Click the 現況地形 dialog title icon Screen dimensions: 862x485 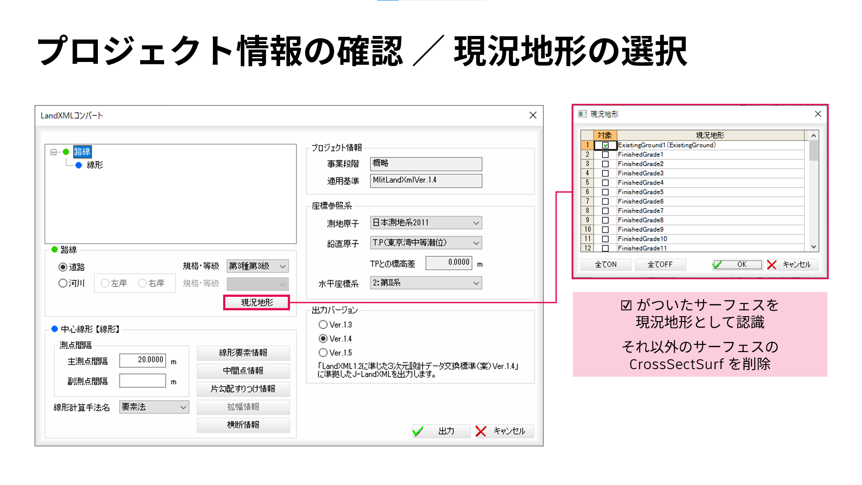point(582,114)
